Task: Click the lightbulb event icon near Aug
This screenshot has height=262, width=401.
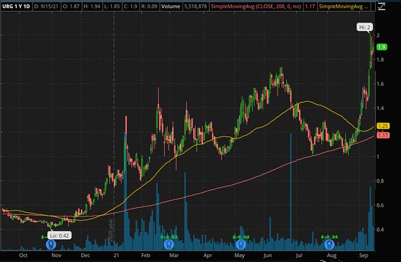Action: [x=329, y=245]
